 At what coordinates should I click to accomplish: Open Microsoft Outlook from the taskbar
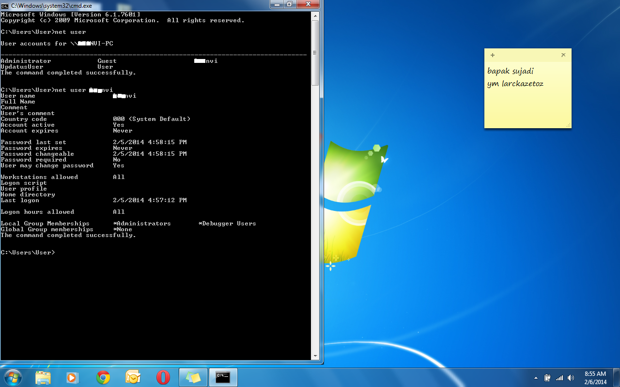click(x=133, y=377)
